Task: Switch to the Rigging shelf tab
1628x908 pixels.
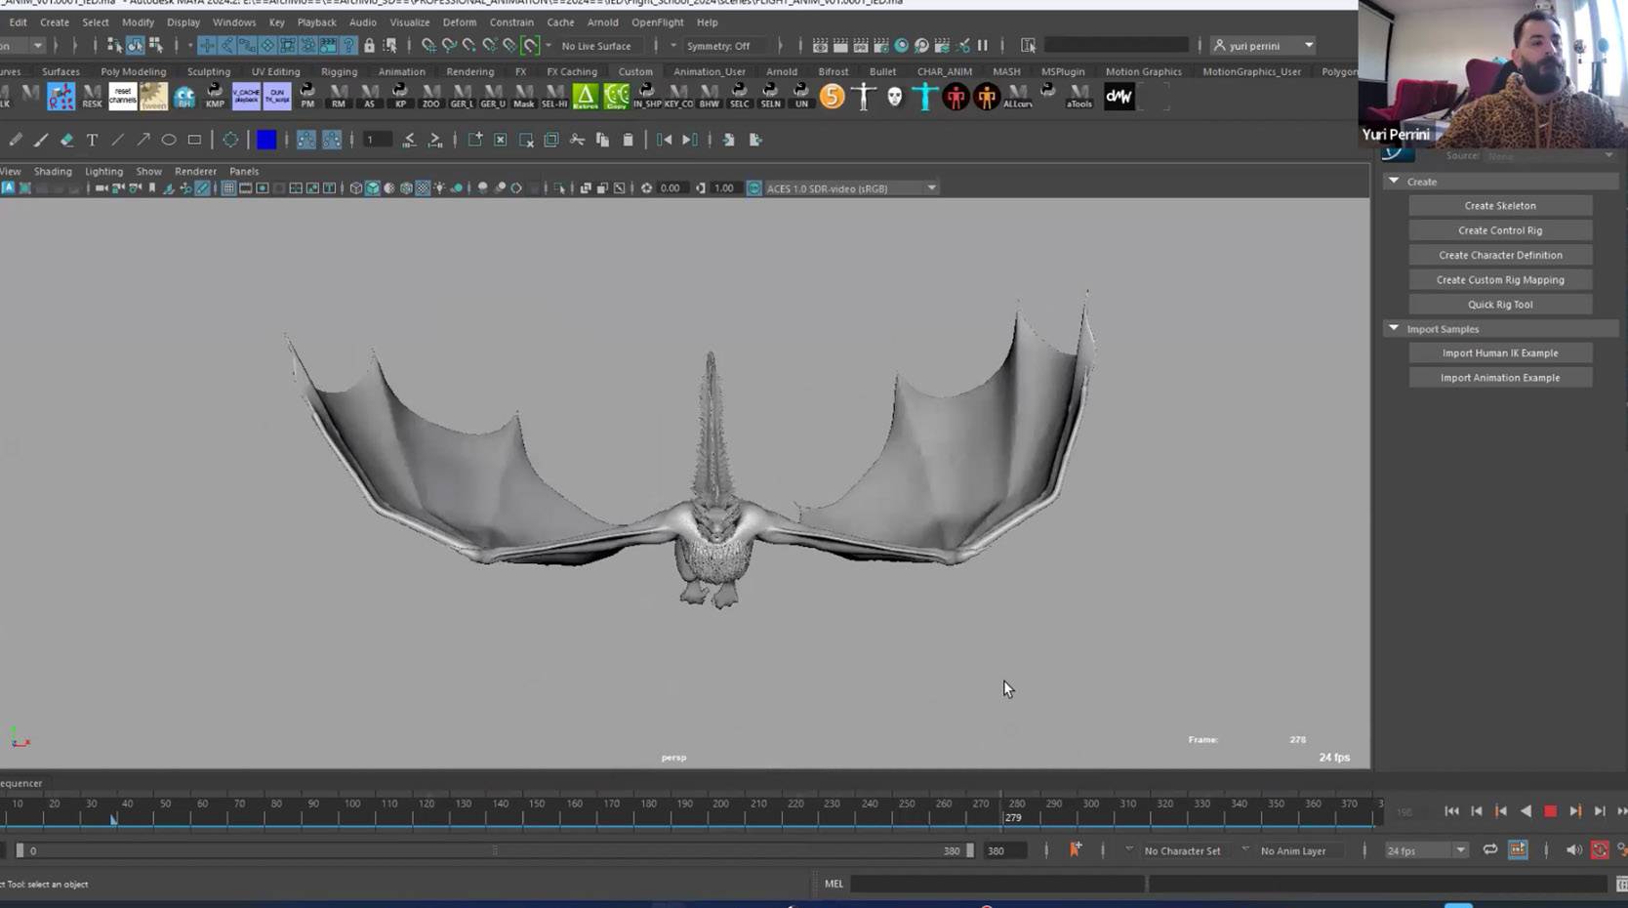Action: pyautogui.click(x=339, y=71)
